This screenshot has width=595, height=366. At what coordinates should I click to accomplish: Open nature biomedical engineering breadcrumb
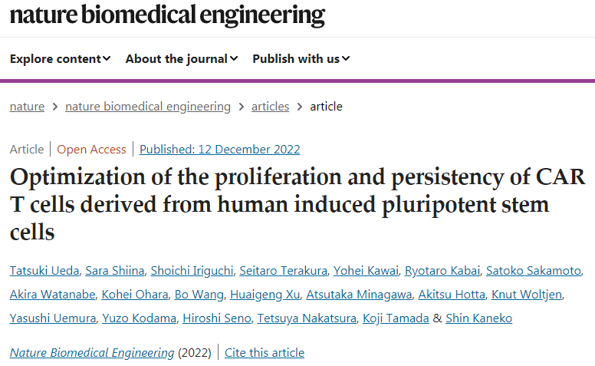148,107
